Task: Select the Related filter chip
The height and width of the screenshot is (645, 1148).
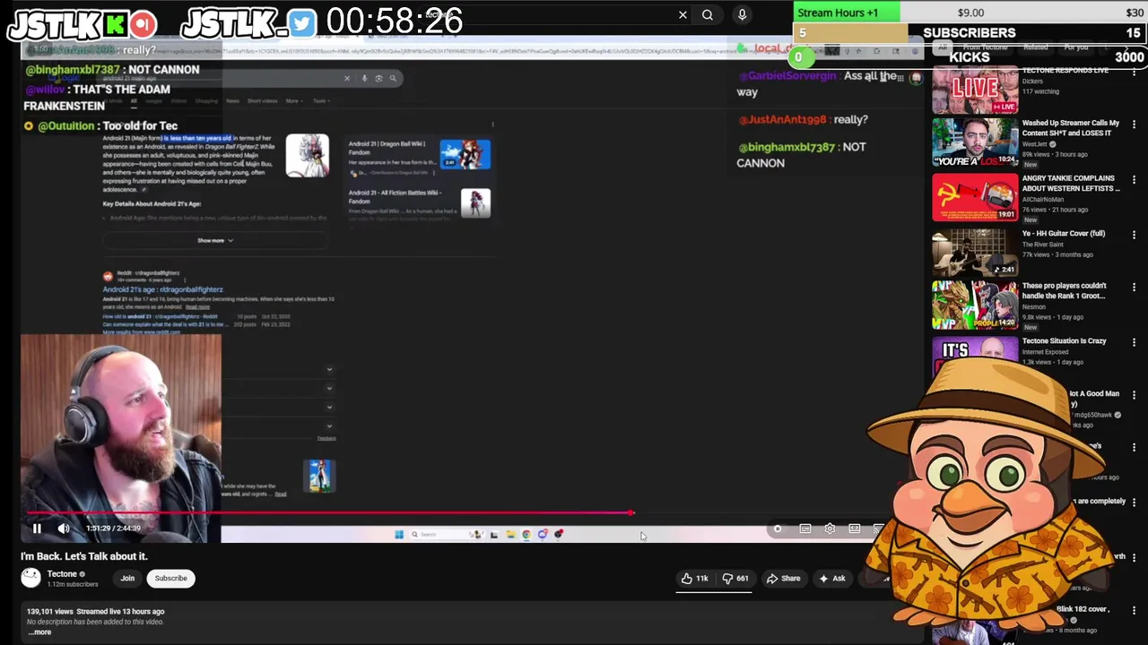Action: click(1035, 47)
